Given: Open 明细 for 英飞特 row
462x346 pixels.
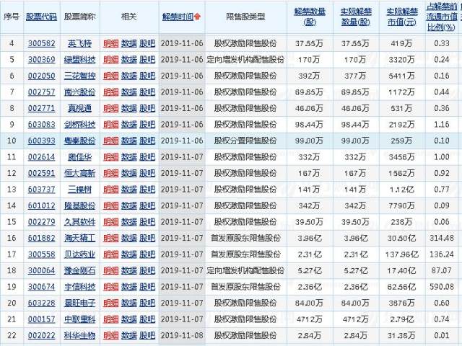Looking at the screenshot, I should [x=110, y=43].
